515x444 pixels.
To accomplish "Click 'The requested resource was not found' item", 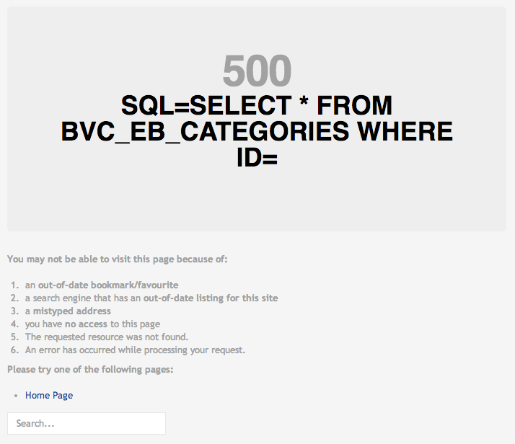I will (x=107, y=337).
